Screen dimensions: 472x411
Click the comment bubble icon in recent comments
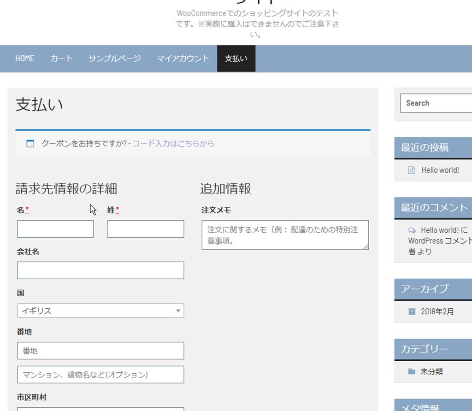[412, 230]
